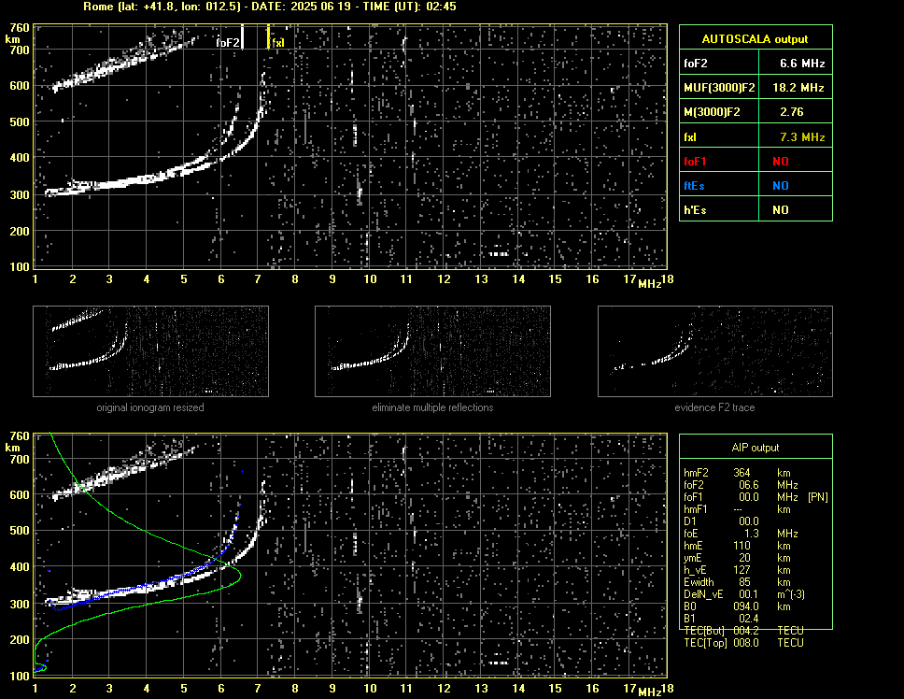This screenshot has height=699, width=904.
Task: Click the '06.6' foF2 value in AIP output
Action: (x=748, y=485)
